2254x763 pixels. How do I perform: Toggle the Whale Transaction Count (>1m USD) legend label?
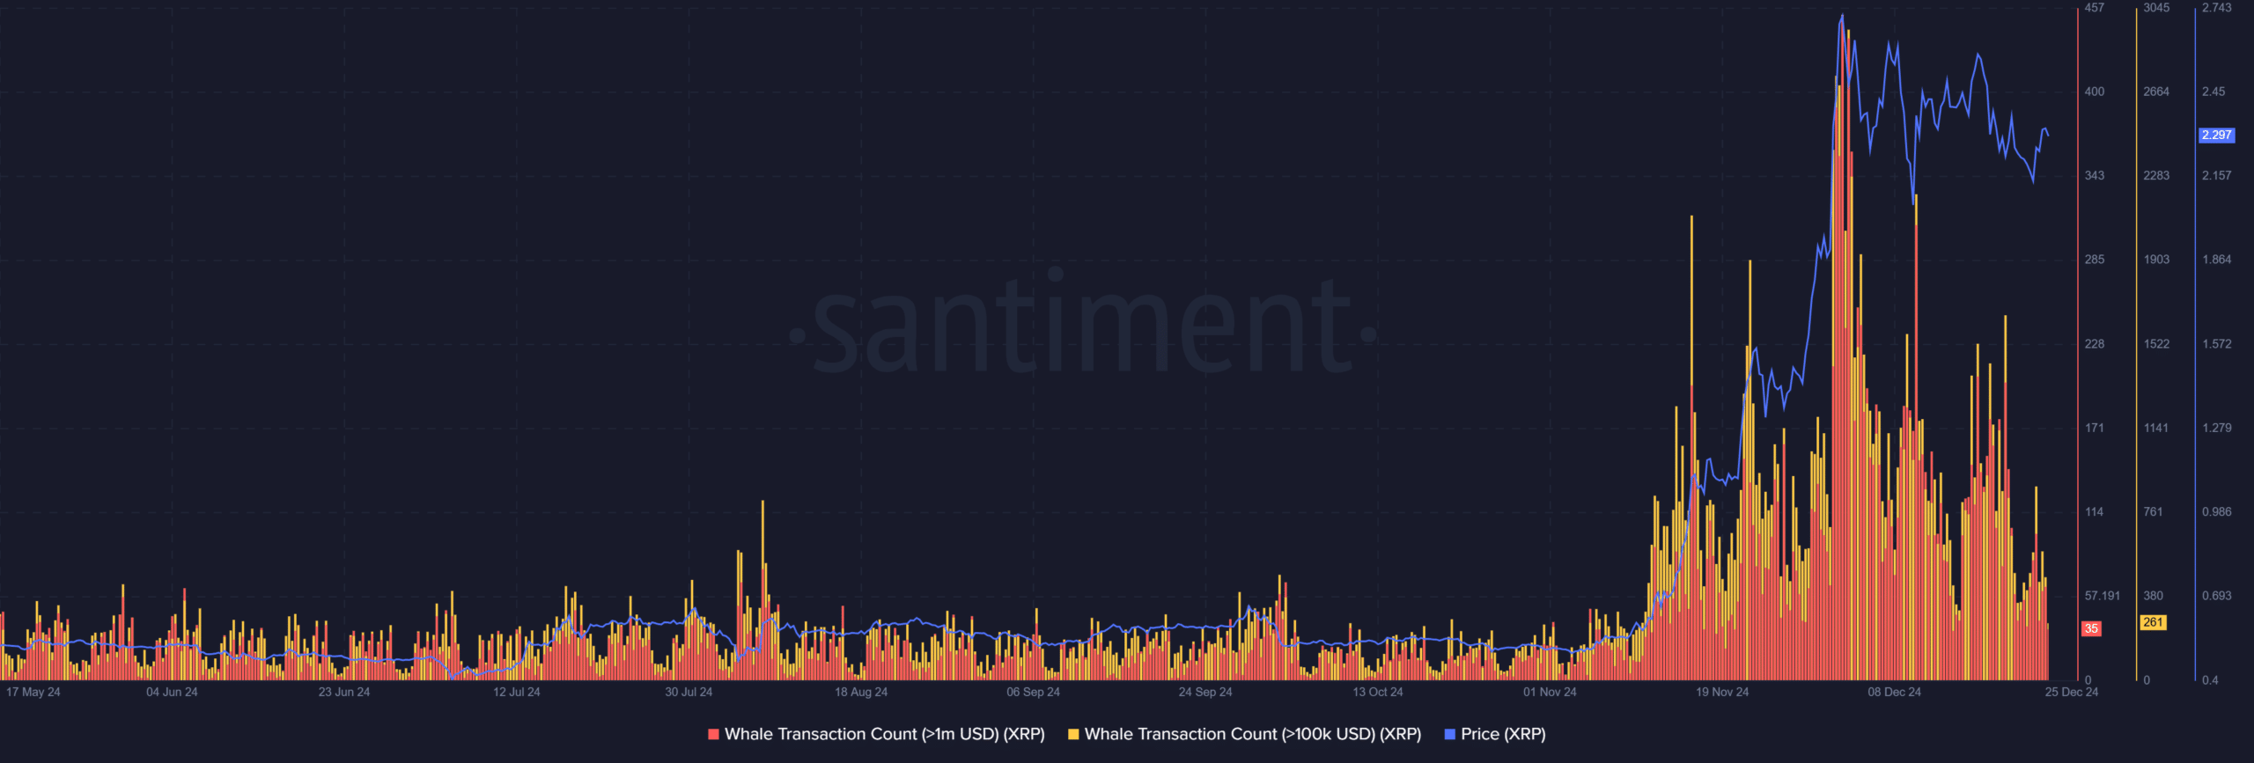pyautogui.click(x=884, y=734)
